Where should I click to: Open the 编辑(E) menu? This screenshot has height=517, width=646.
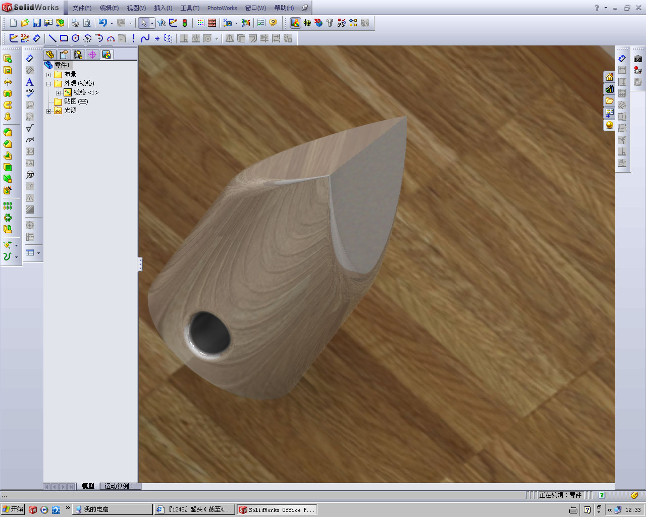click(109, 8)
